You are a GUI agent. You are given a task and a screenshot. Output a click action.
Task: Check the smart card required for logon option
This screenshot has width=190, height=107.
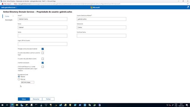[x=42, y=67]
